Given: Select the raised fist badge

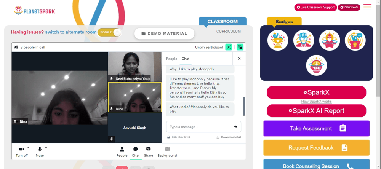Looking at the screenshot, I should (x=304, y=40).
